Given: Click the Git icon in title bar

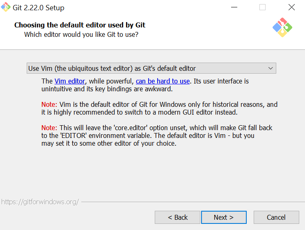Looking at the screenshot, I should [6, 7].
